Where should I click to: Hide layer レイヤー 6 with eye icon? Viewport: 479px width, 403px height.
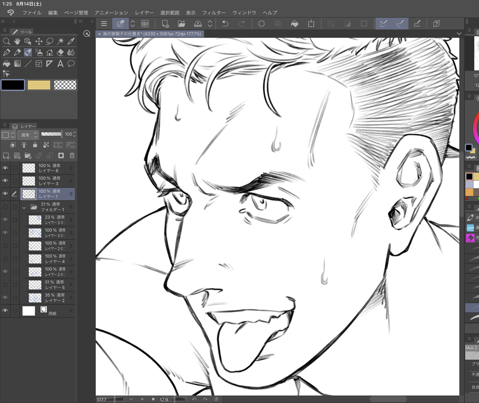click(5, 168)
